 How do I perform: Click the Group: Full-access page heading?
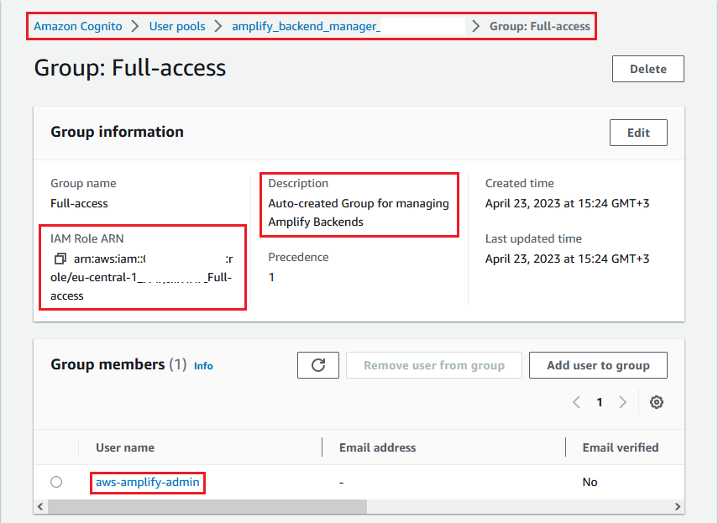pyautogui.click(x=130, y=68)
